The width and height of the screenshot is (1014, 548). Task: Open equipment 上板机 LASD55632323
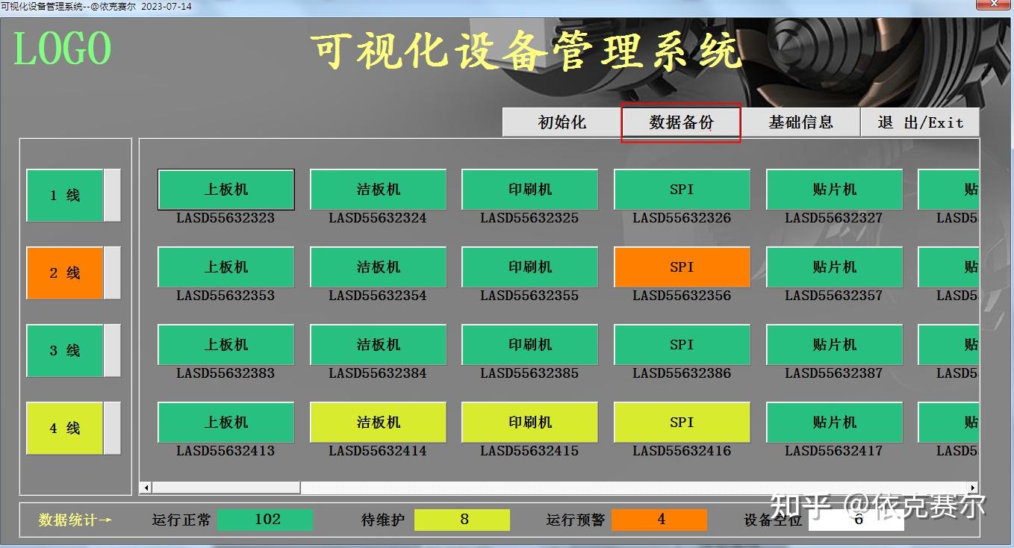point(225,189)
